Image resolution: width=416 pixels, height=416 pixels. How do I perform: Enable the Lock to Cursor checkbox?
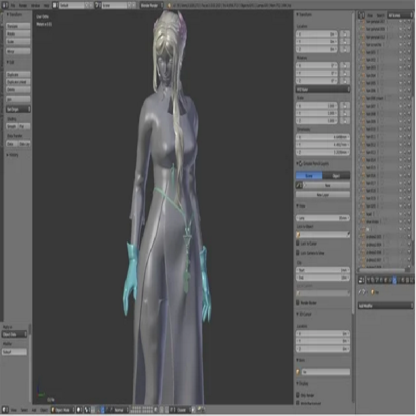pos(298,244)
